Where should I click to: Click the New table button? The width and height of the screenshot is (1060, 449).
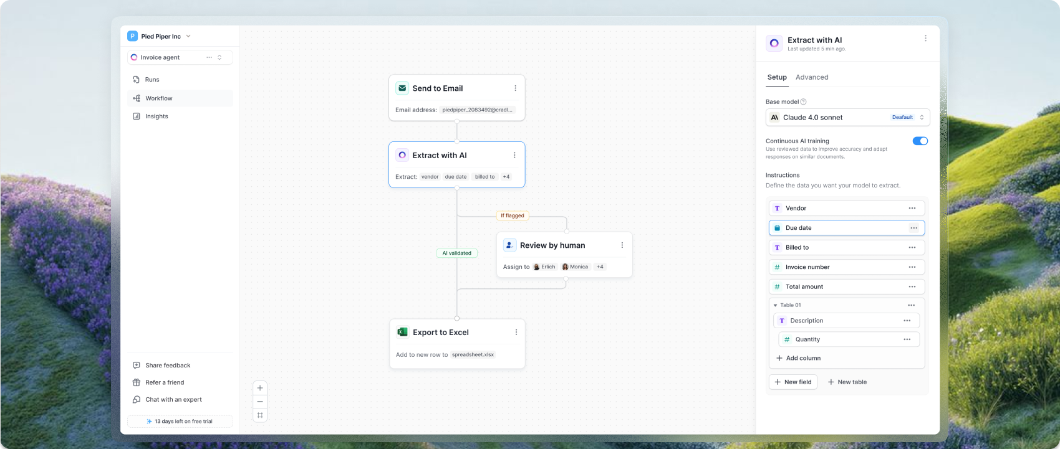pyautogui.click(x=847, y=382)
